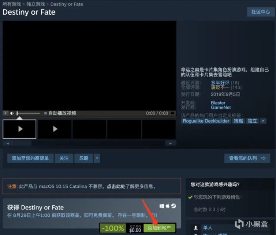Click the (?) help tooltip
This screenshot has height=235, width=276.
point(154,215)
